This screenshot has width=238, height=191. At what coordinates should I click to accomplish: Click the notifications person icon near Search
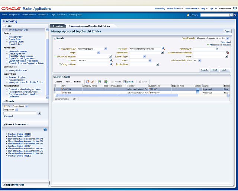pos(188,15)
